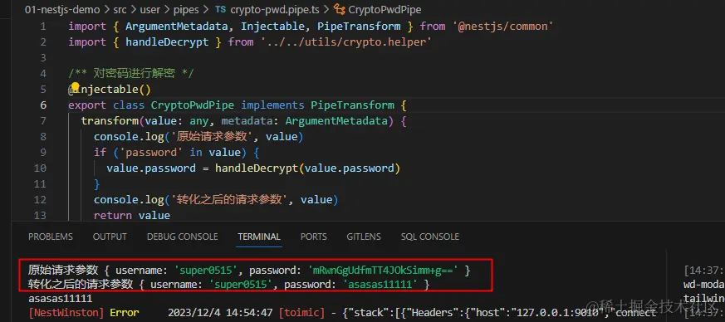Click the class symbol icon before CryptoPwdPipe
The image size is (725, 322).
coord(340,9)
